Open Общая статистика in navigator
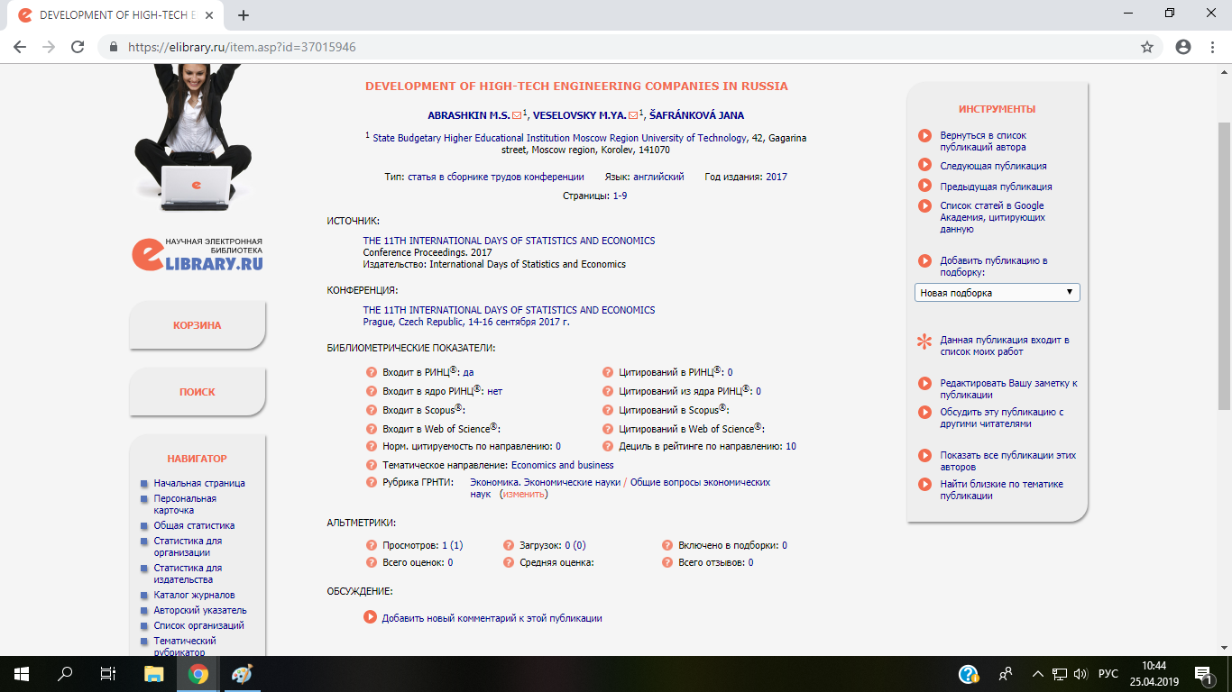Viewport: 1232px width, 692px height. pyautogui.click(x=194, y=525)
